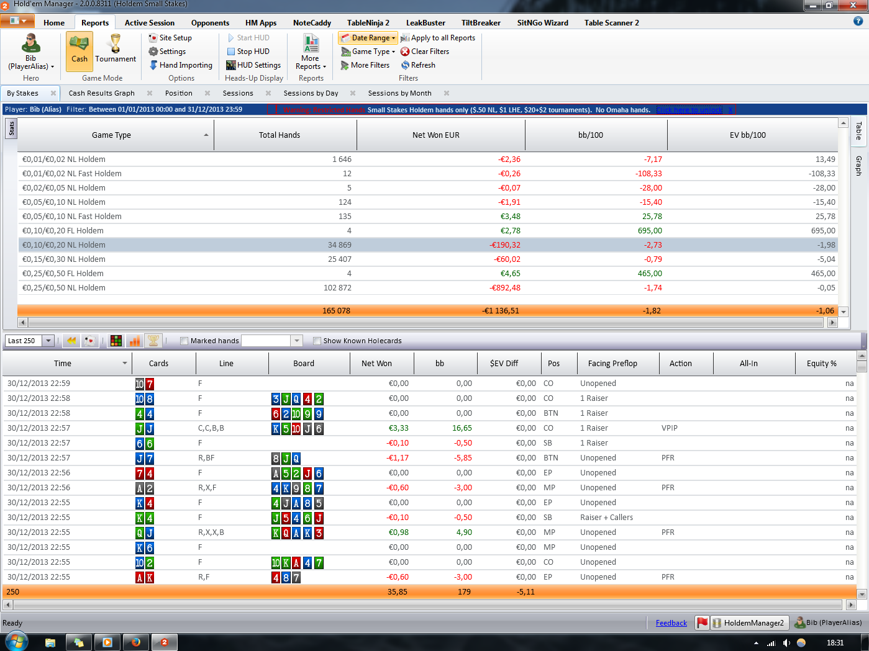The height and width of the screenshot is (651, 869).
Task: Toggle Show Known Holecards checkbox
Action: click(317, 341)
